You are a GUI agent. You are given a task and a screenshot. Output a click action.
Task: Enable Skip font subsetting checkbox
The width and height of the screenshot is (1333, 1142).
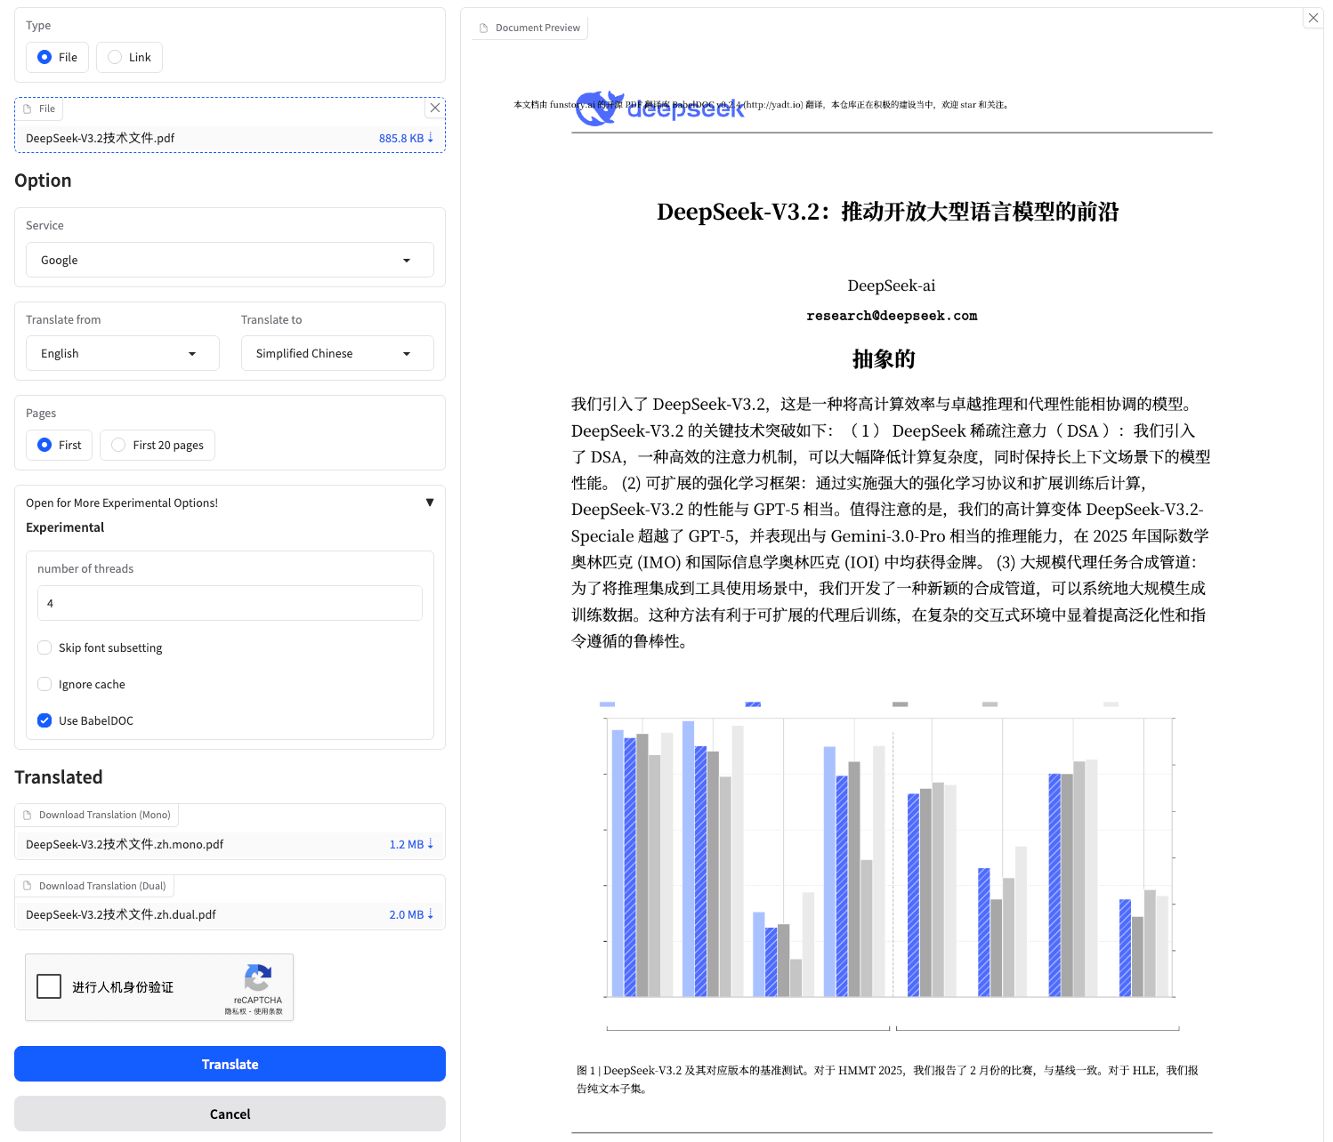pos(44,647)
